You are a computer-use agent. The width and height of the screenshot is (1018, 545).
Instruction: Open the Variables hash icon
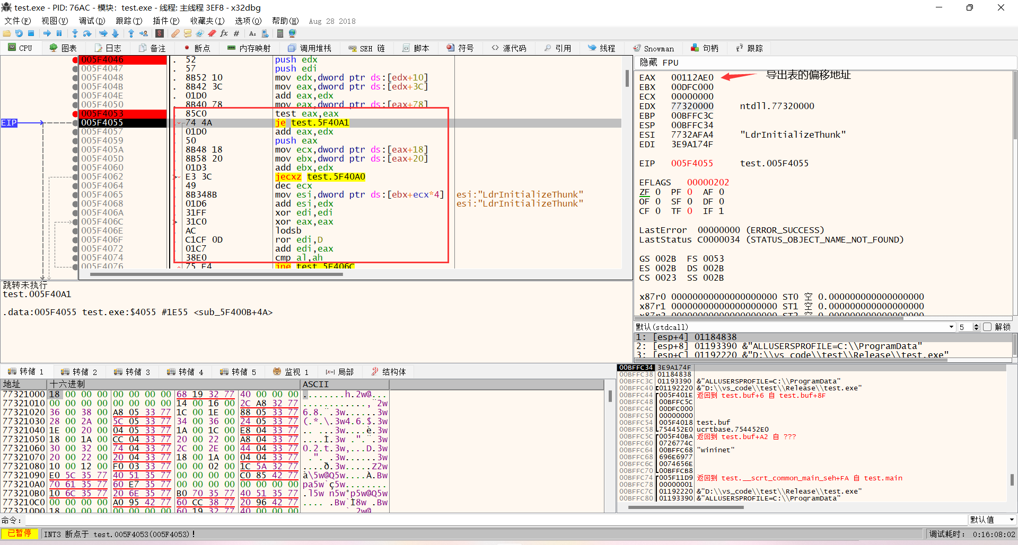236,33
